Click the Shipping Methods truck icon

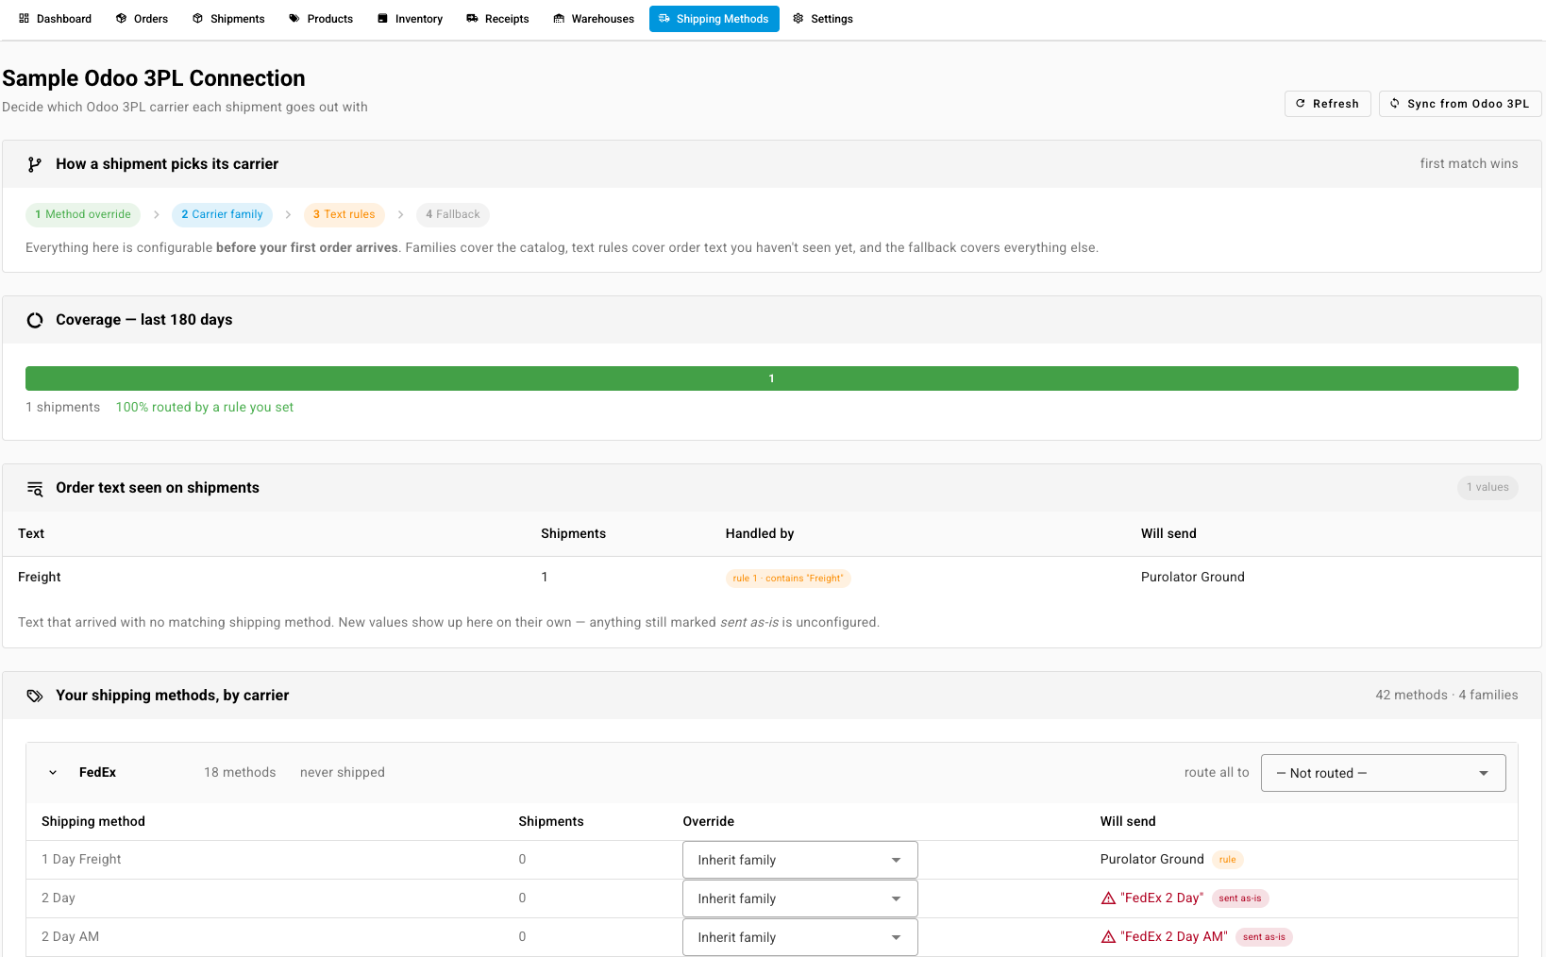(664, 19)
